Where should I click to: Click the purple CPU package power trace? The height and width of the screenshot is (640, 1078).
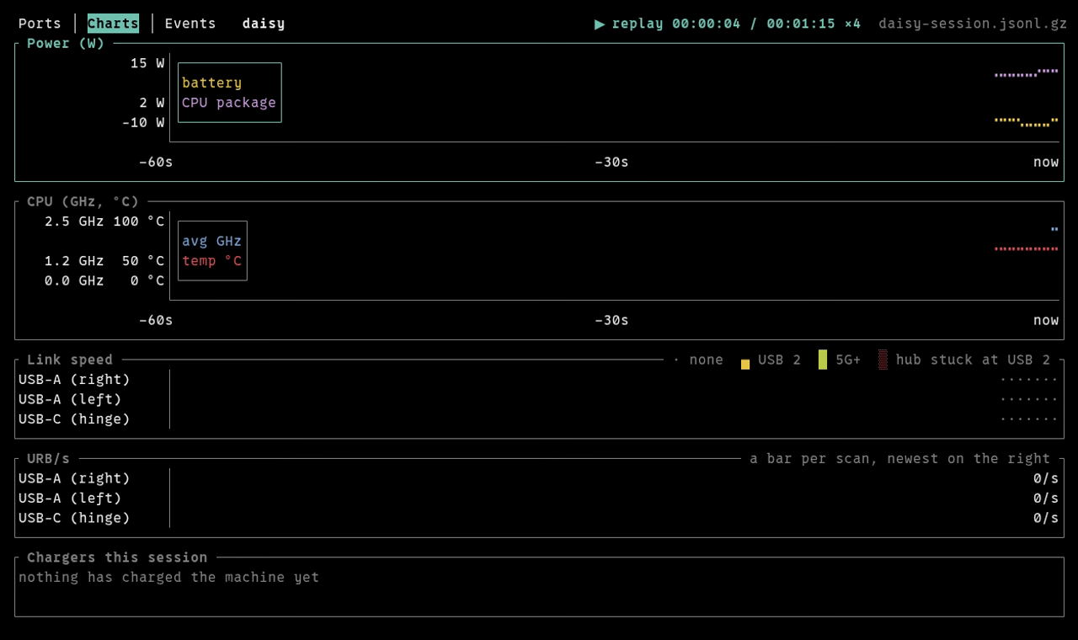(x=1026, y=73)
